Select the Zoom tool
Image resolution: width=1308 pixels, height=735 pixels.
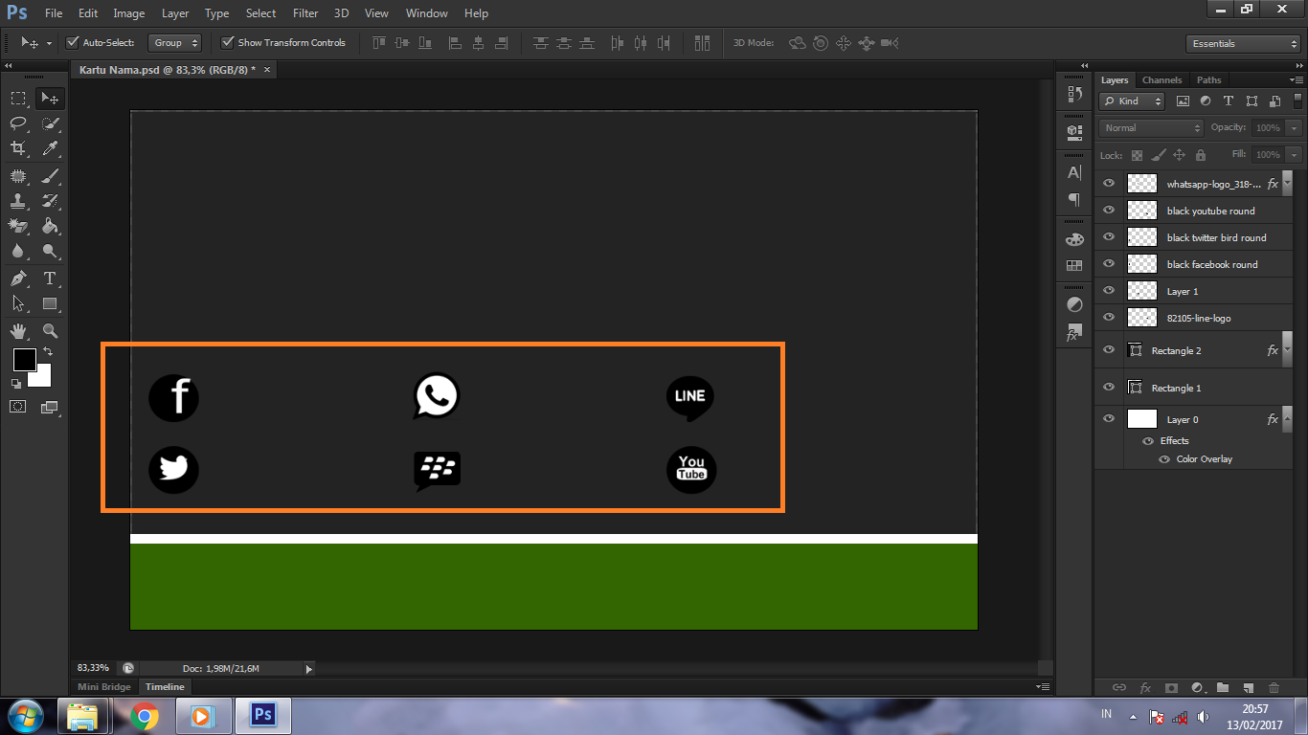(50, 331)
